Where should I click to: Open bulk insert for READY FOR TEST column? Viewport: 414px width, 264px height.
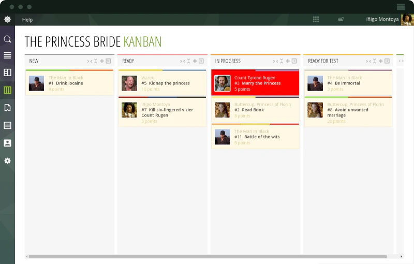pyautogui.click(x=387, y=61)
